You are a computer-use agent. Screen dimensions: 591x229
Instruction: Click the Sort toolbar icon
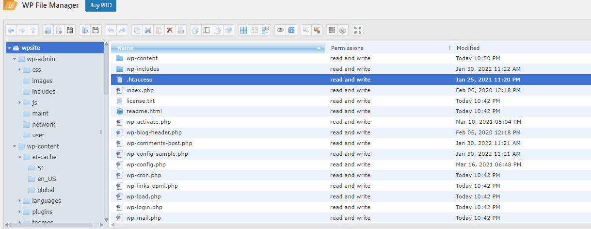(343, 30)
